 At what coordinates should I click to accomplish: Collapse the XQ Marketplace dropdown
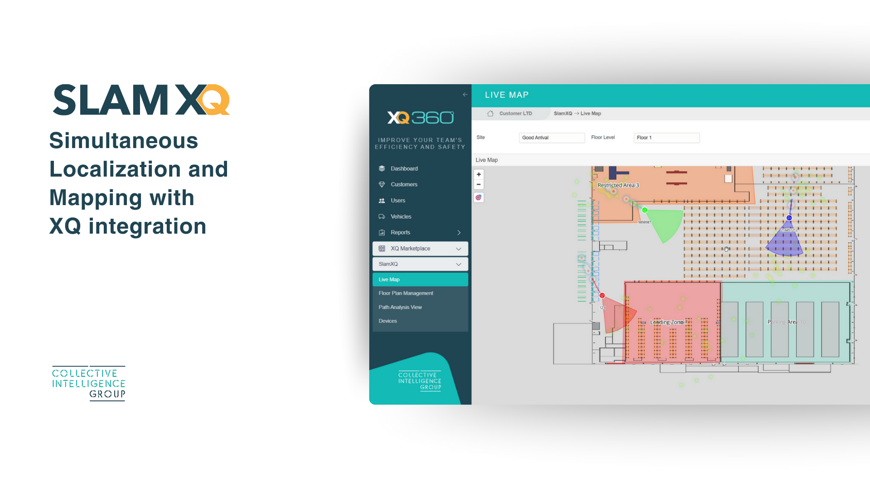459,249
